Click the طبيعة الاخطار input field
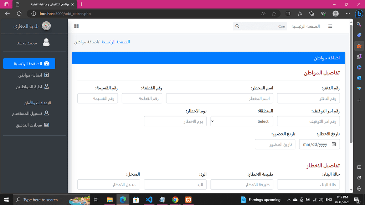365x205 pixels. tap(242, 185)
